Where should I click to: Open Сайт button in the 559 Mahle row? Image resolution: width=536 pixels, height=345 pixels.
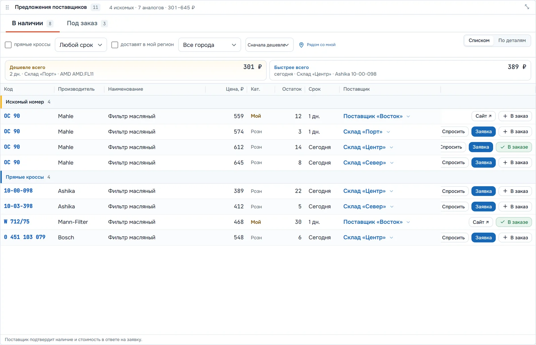[x=483, y=116]
